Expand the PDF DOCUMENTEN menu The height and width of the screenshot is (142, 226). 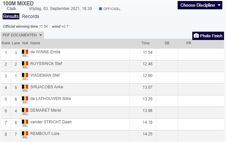point(22,35)
